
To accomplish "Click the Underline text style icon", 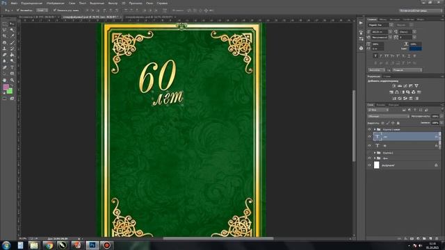I will tap(409, 56).
